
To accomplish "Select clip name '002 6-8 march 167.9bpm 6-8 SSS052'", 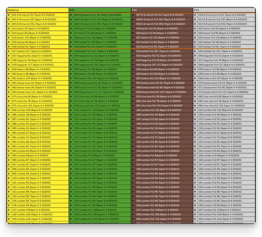I will 34,20.
